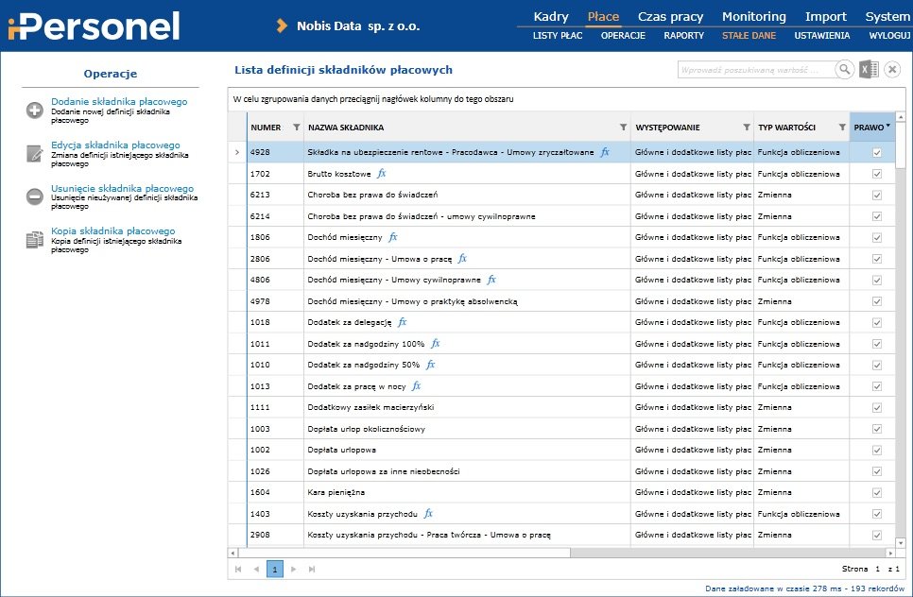Image resolution: width=913 pixels, height=597 pixels.
Task: Click the minus icon for Usunięcie składnika
Action: [35, 196]
